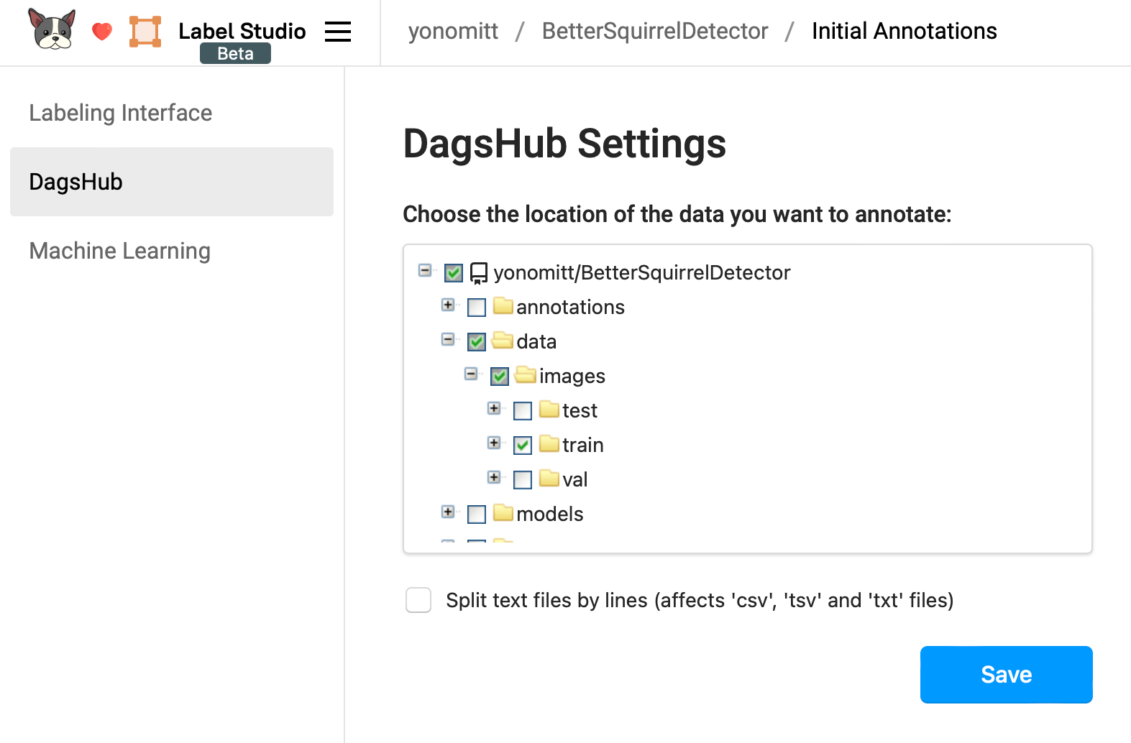The width and height of the screenshot is (1131, 743).
Task: Open BetterSquirrelDetector breadcrumb link
Action: click(654, 31)
